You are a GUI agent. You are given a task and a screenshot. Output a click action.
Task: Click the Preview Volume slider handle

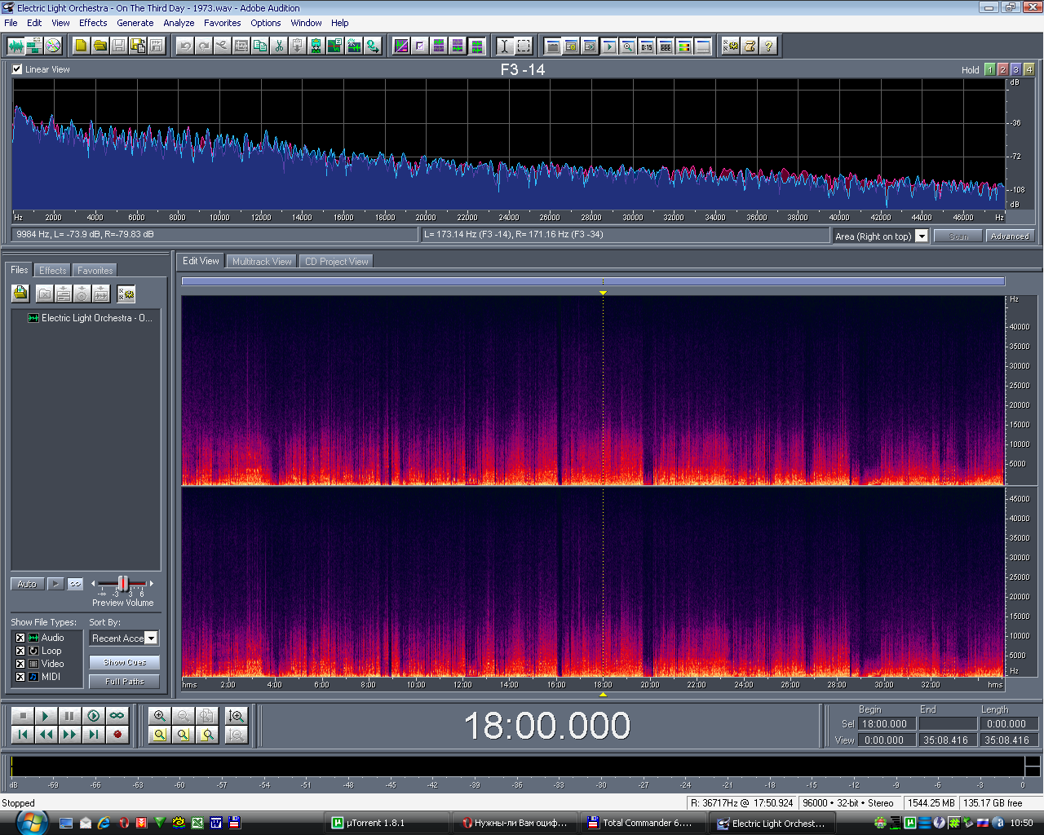coord(123,583)
